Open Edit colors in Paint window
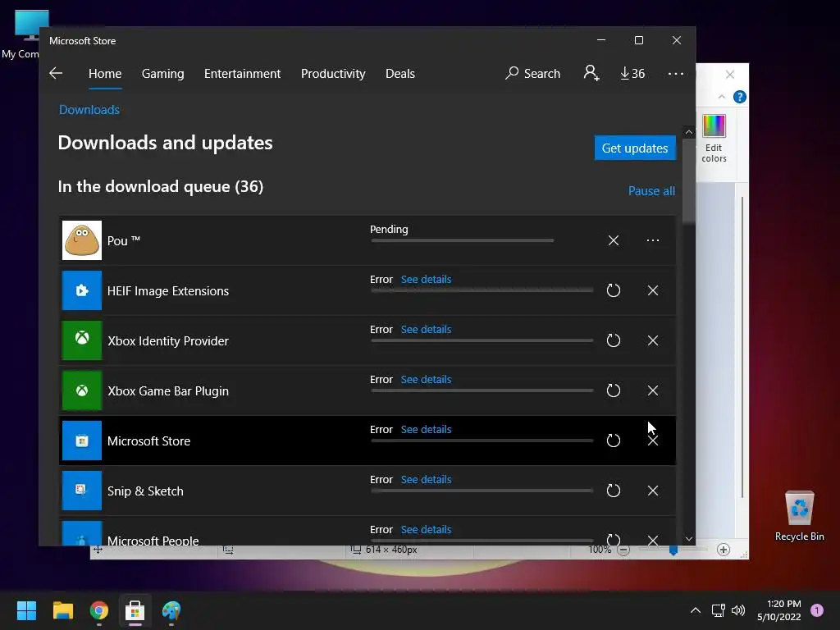This screenshot has width=840, height=630. click(714, 138)
